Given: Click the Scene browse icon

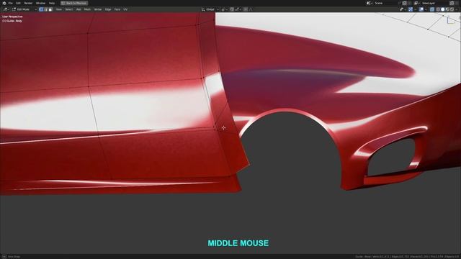Looking at the screenshot, I should [x=369, y=3].
